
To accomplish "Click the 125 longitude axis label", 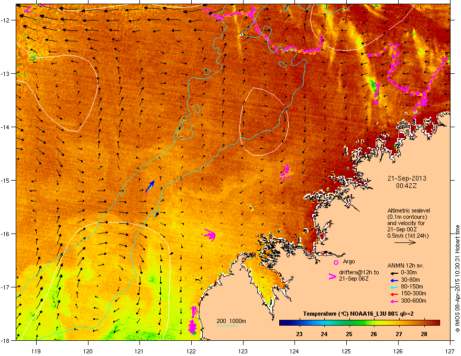I will (346, 351).
